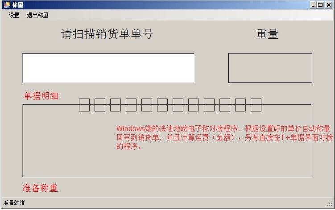Minimize the 称重 window
The image size is (335, 210).
313,5
